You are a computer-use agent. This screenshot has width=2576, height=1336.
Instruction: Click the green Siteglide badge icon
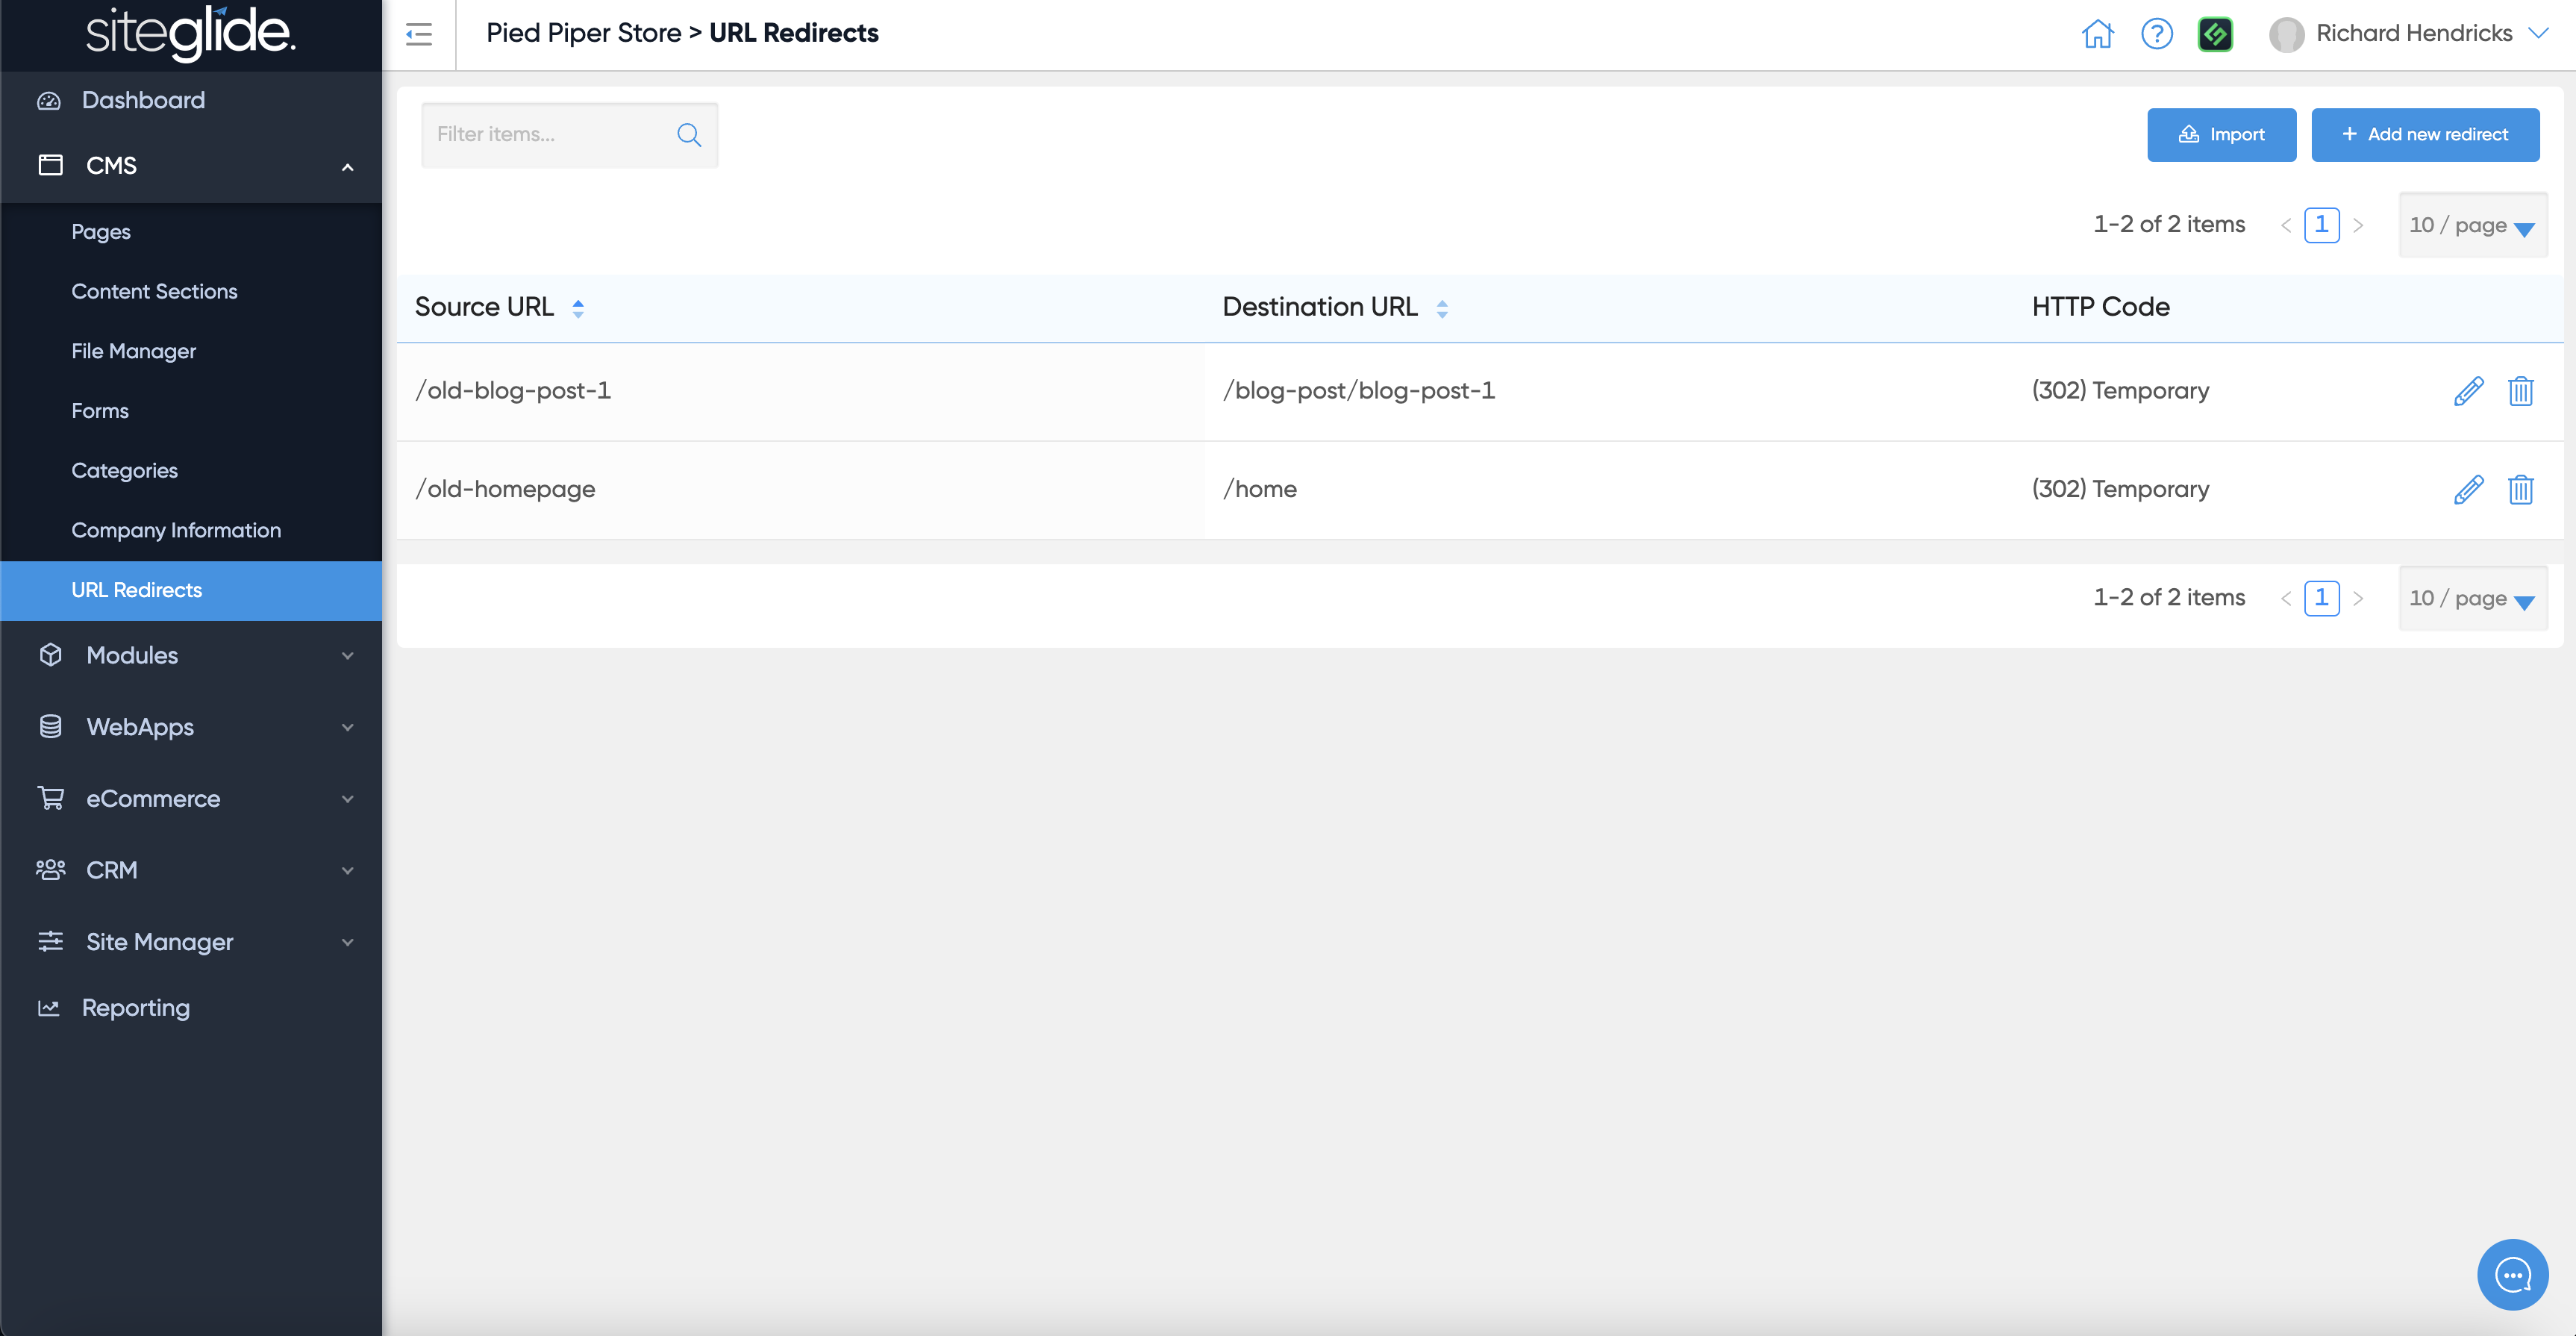(2215, 34)
